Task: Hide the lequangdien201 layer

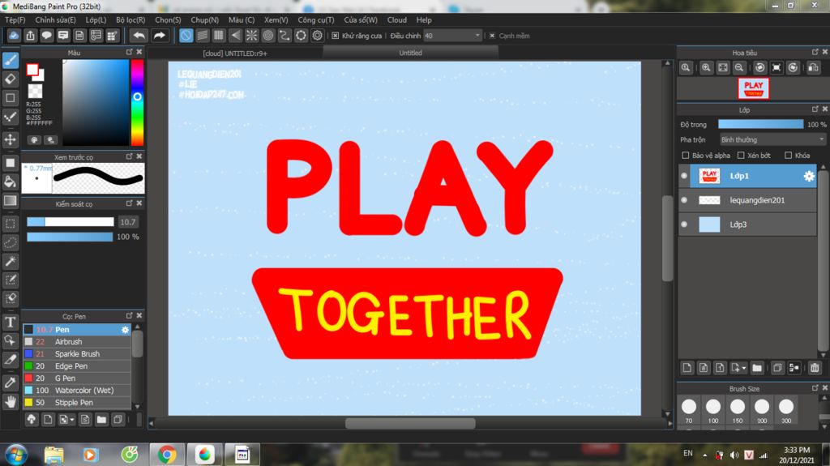Action: 684,200
